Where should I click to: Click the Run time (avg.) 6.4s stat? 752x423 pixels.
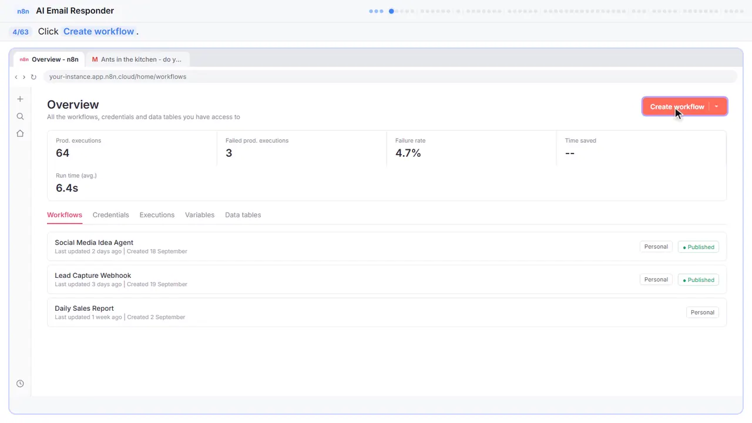click(x=132, y=183)
